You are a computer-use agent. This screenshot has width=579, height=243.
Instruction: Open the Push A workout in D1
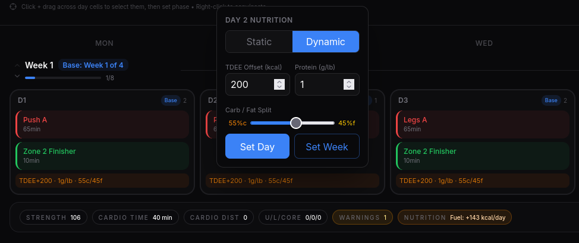(102, 124)
